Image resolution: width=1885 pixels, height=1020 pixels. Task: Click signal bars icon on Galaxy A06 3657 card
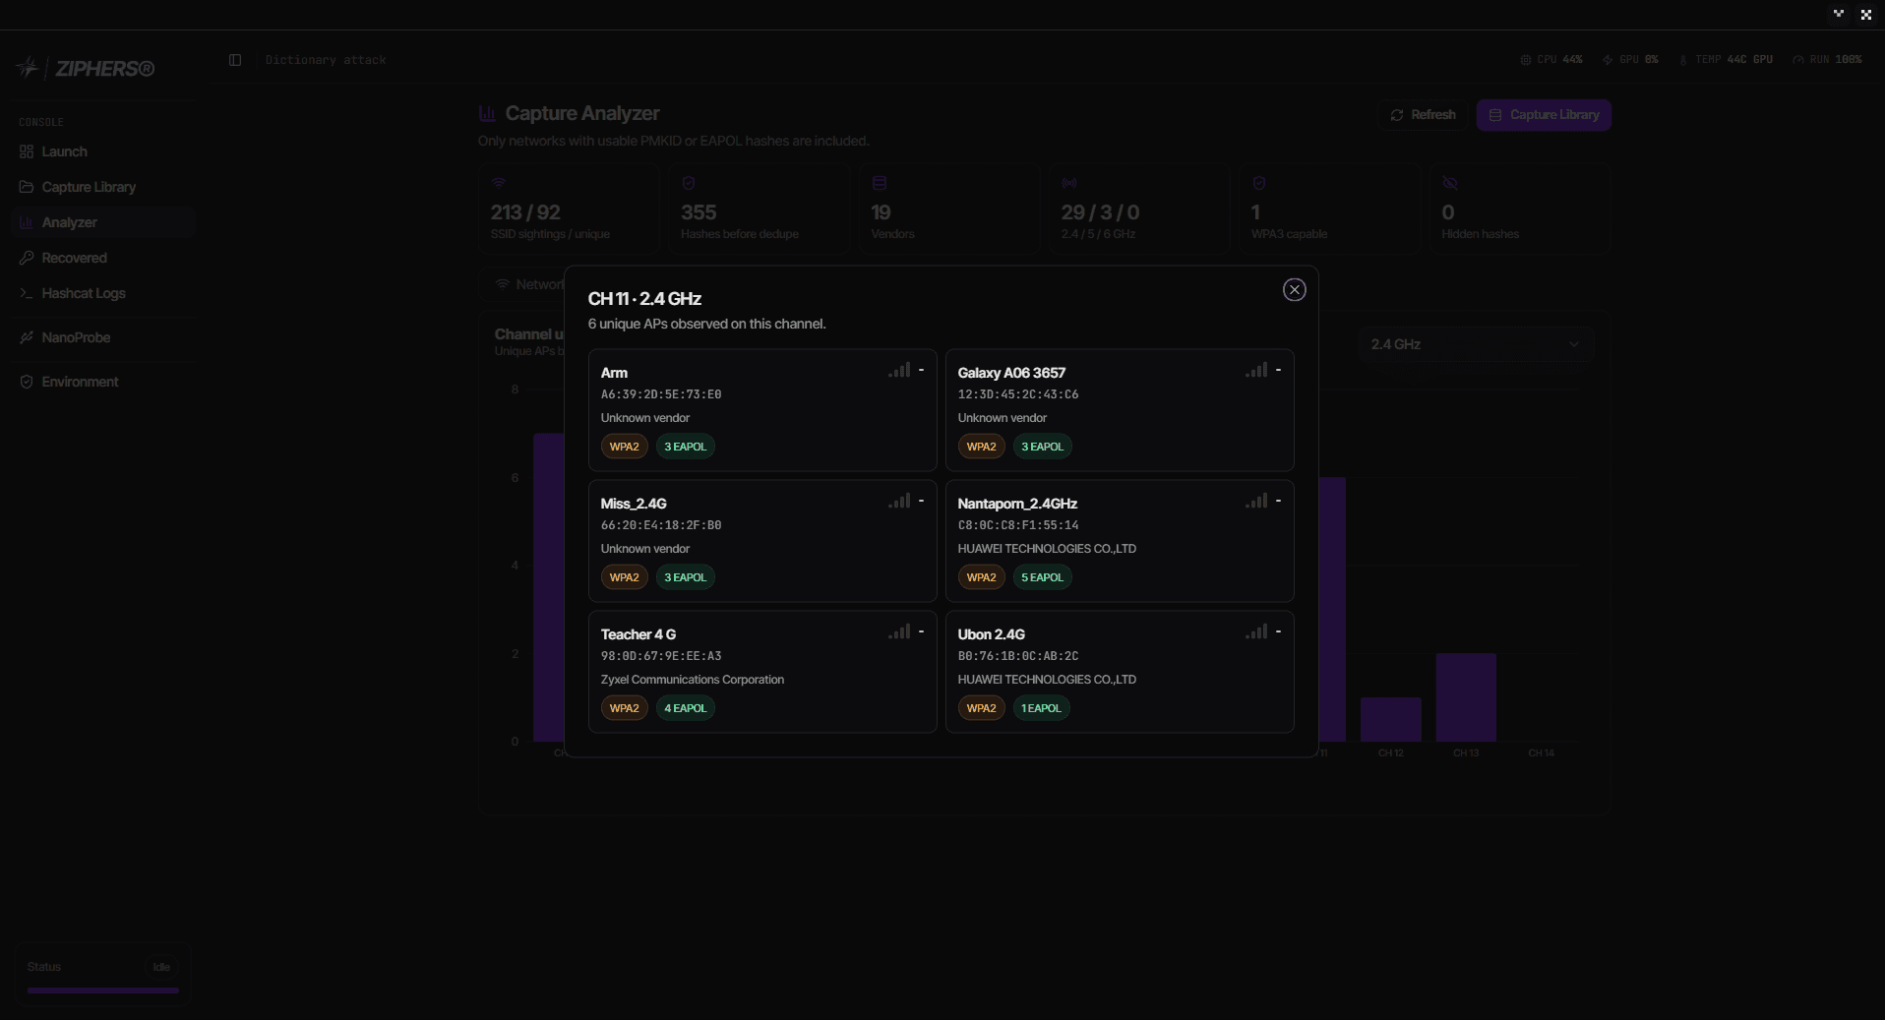pos(1256,371)
